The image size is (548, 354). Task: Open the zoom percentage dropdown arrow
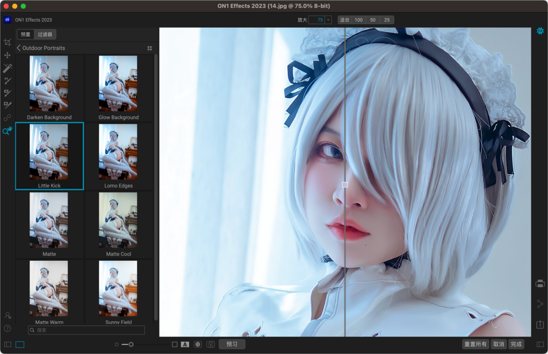328,20
